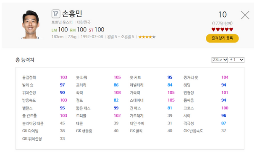The height and width of the screenshot is (152, 254).
Task: Open the +1 enhancement dropdown
Action: (x=236, y=60)
